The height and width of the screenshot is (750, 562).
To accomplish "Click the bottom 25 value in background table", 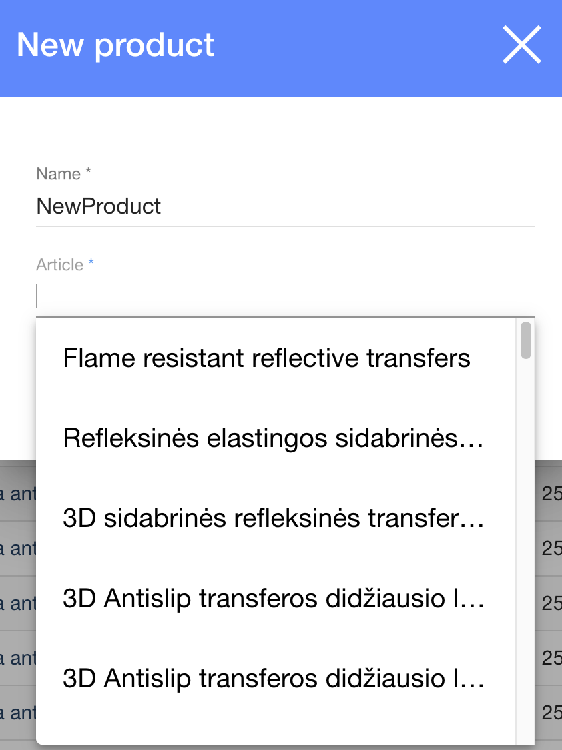I will pyautogui.click(x=551, y=713).
